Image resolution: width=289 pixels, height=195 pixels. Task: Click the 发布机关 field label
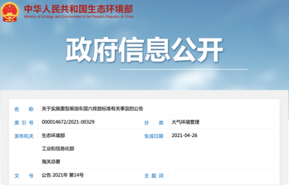click(24, 136)
